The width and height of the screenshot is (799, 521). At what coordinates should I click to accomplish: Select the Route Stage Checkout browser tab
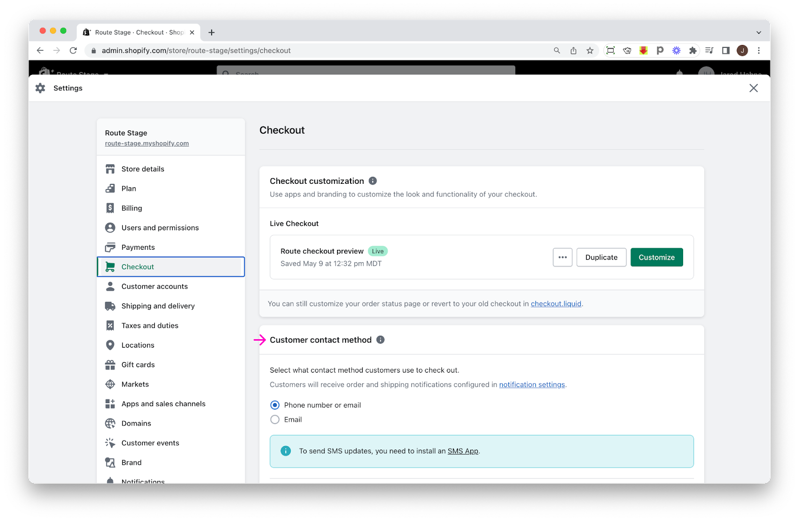138,32
